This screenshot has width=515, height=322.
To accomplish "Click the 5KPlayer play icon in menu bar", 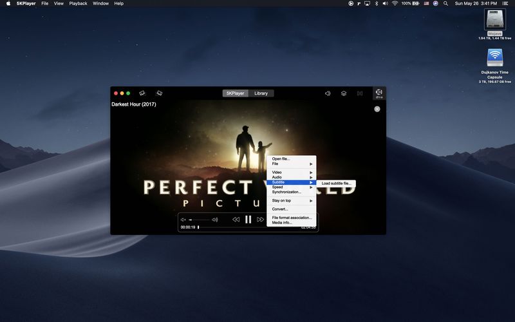I will [x=351, y=3].
